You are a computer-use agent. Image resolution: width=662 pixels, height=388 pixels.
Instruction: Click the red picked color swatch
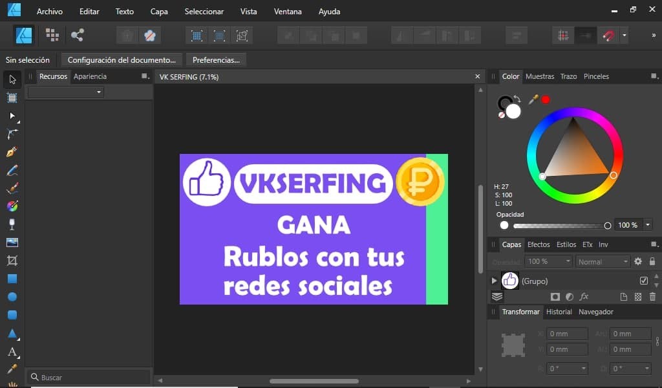click(546, 100)
